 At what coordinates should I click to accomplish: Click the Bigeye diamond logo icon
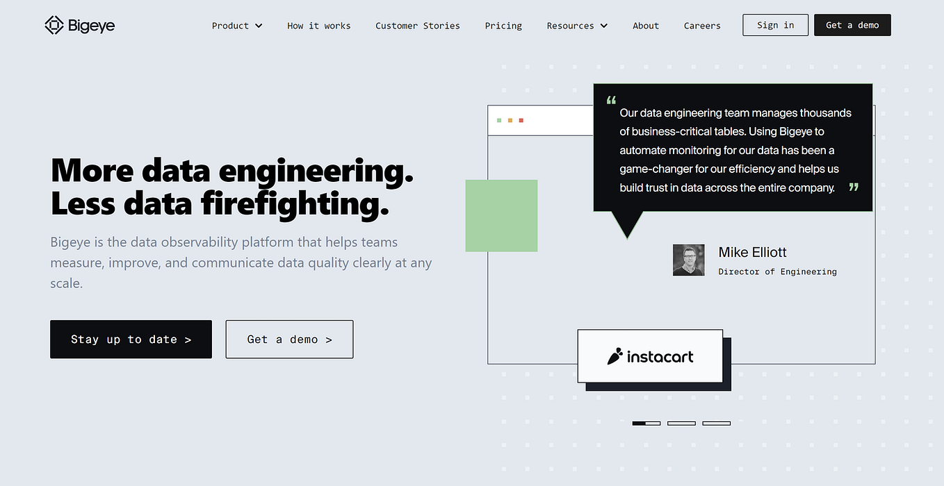click(x=54, y=26)
